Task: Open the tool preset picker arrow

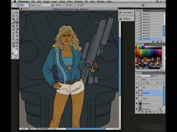Action: click(x=17, y=5)
